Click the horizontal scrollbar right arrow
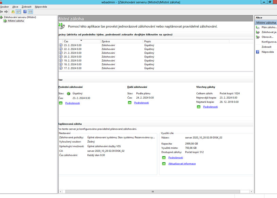The width and height of the screenshot is (277, 198). pyautogui.click(x=251, y=192)
